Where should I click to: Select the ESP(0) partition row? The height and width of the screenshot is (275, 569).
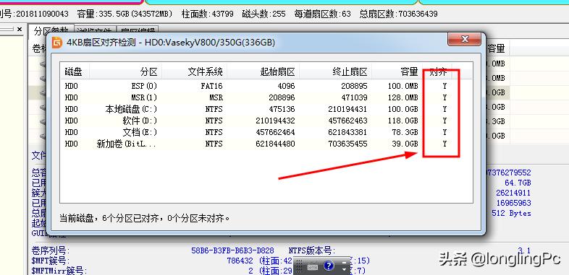pyautogui.click(x=266, y=86)
